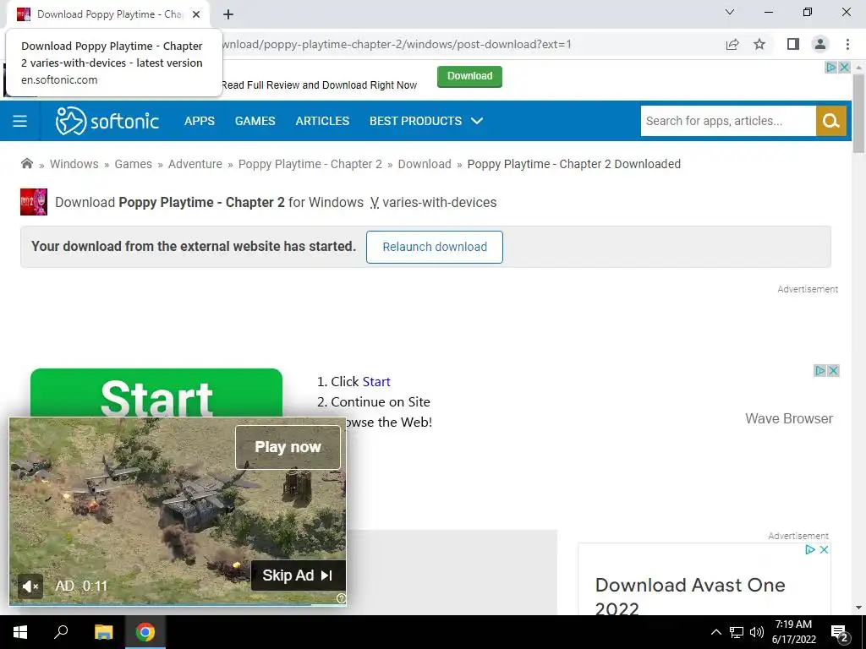Click the Wave Browser ad text
Viewport: 866px width, 649px height.
coord(789,418)
